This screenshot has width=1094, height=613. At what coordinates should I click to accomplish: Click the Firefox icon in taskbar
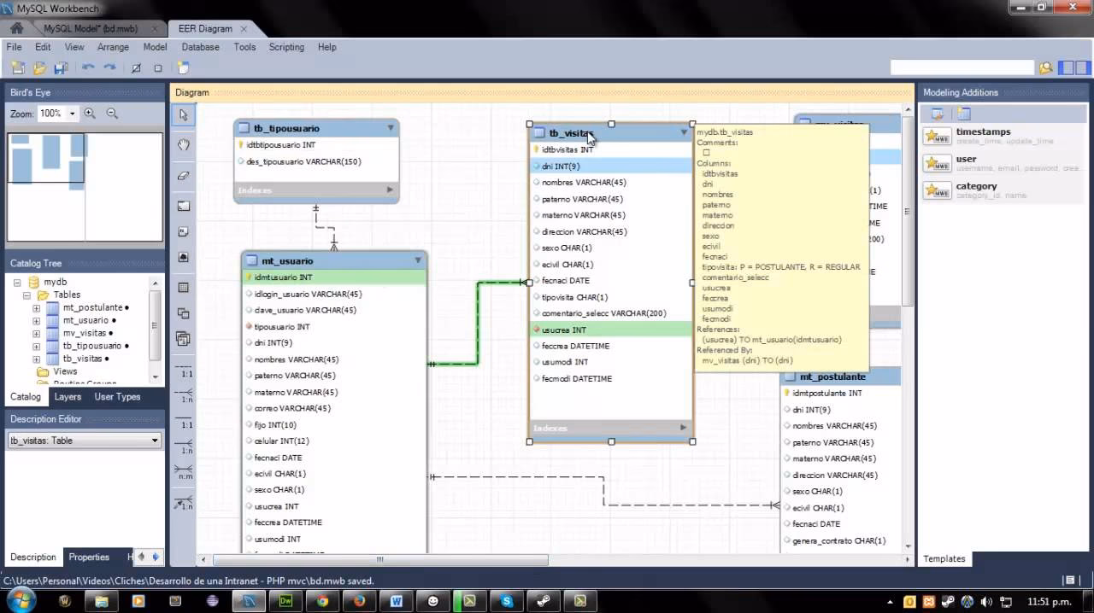[360, 601]
